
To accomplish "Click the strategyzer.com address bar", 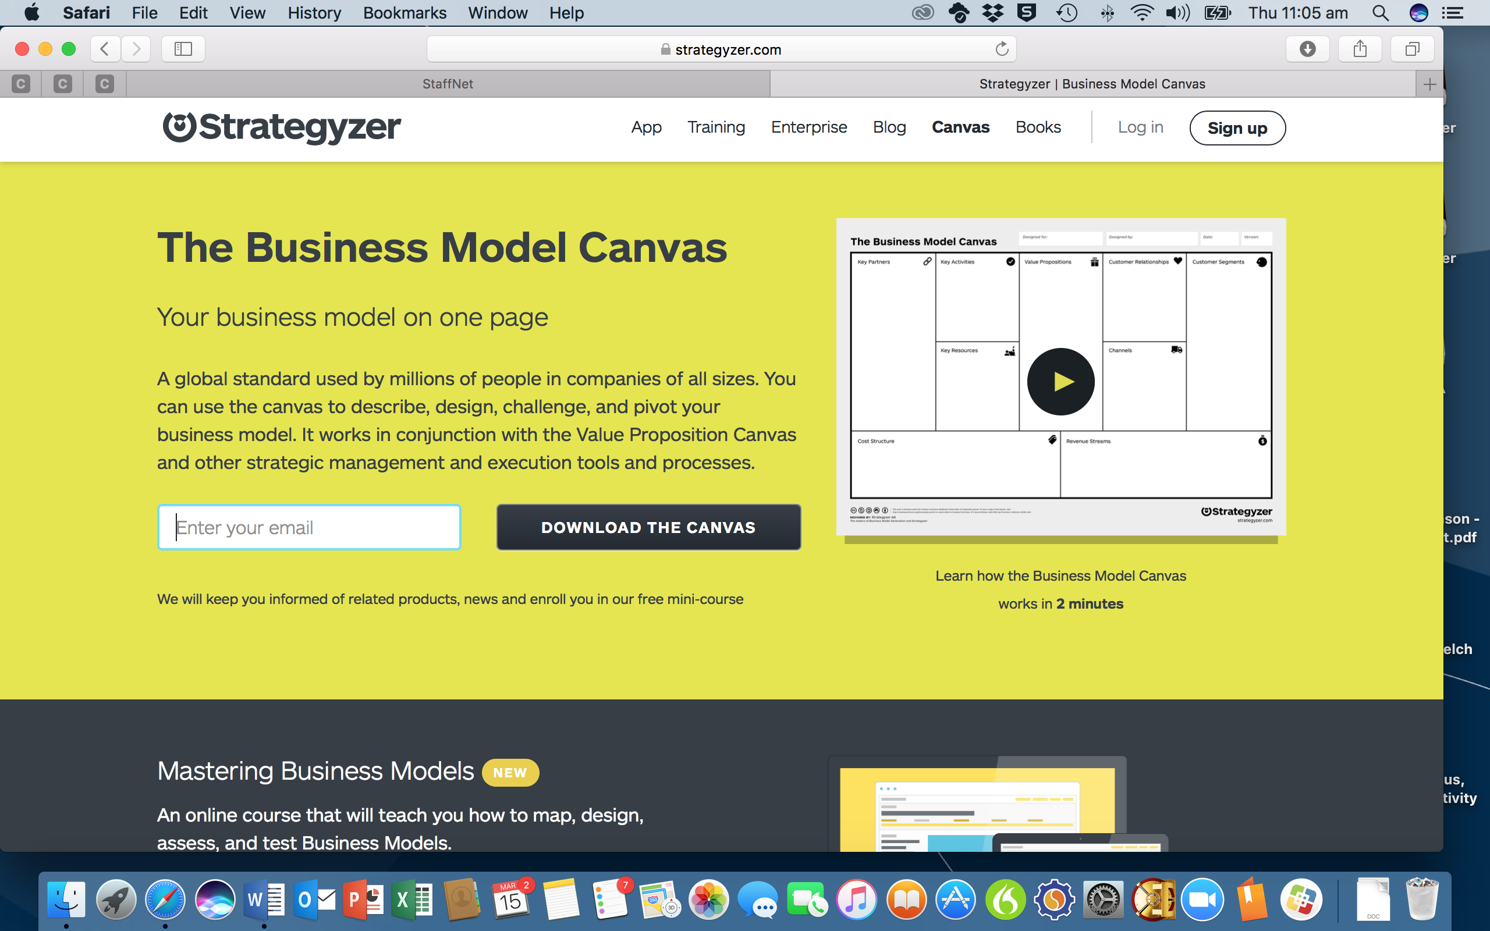I will pos(721,49).
